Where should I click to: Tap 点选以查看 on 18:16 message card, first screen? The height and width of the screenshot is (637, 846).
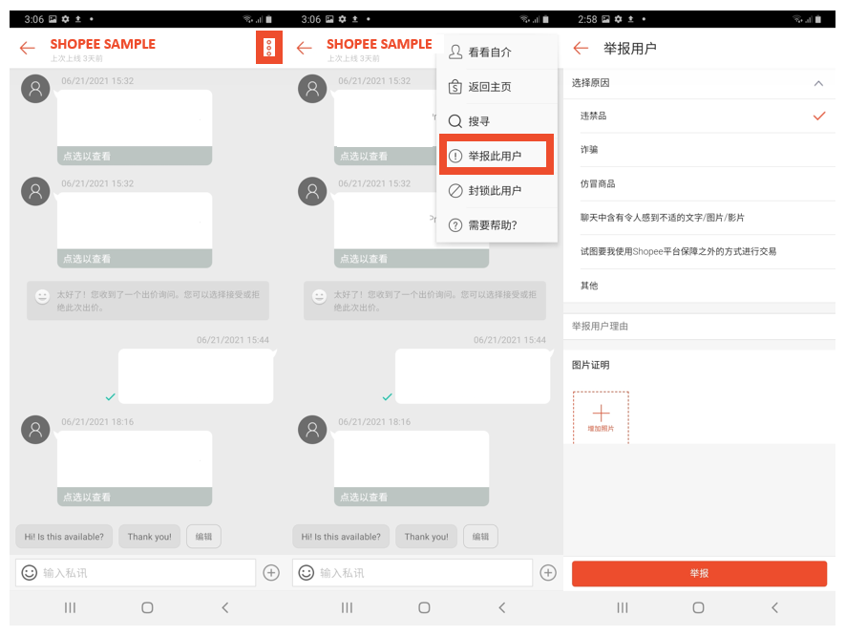click(x=135, y=498)
